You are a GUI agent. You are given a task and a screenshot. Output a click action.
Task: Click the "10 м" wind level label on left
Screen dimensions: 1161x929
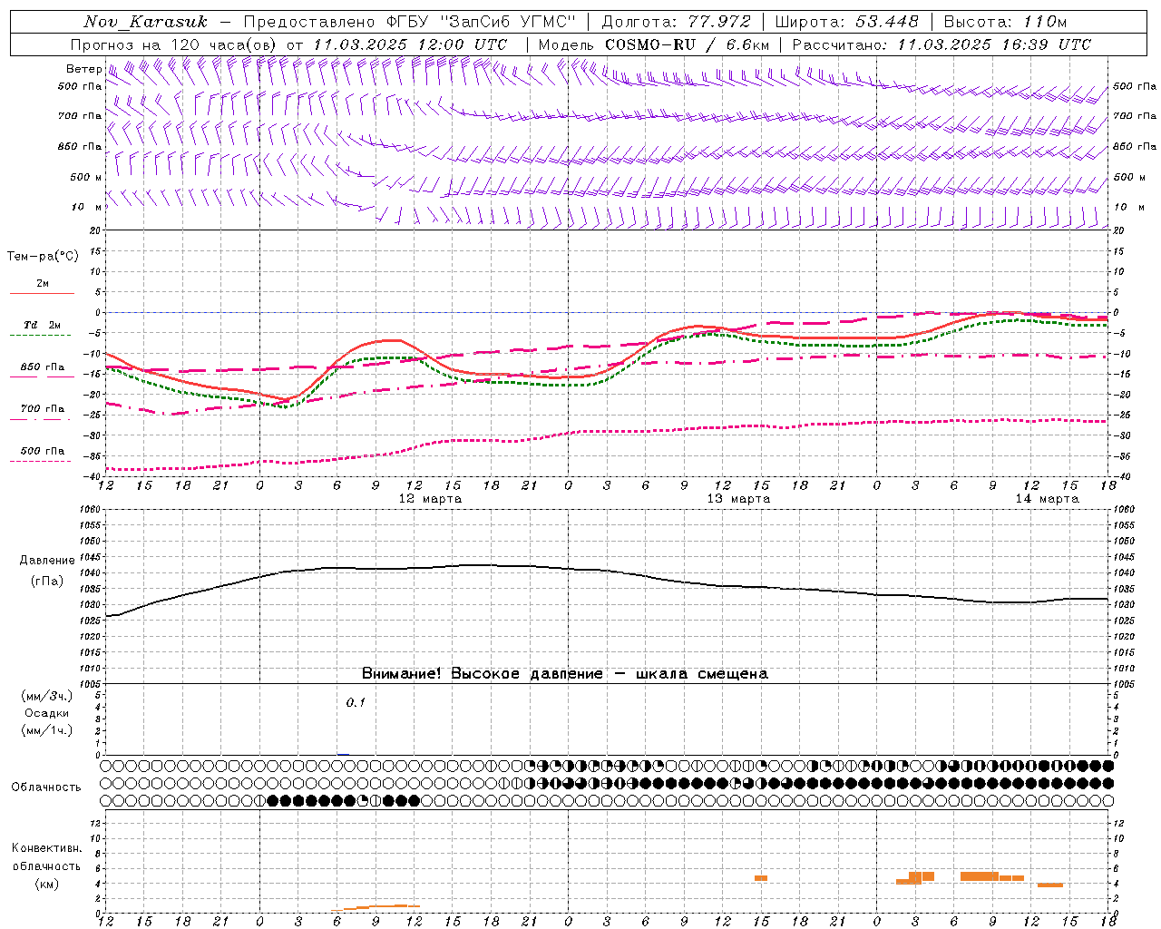[x=87, y=207]
